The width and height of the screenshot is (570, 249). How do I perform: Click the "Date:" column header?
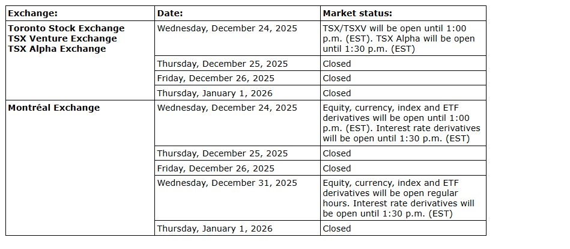click(170, 13)
